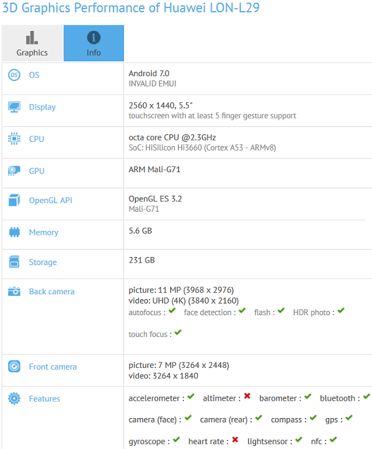The width and height of the screenshot is (372, 449).
Task: Click the bluetooth check mark
Action: click(366, 396)
